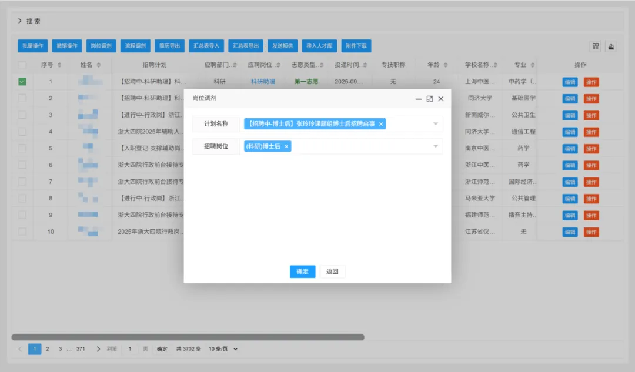This screenshot has height=372, width=635.
Task: Uncheck the first row's green checkbox
Action: coord(22,81)
